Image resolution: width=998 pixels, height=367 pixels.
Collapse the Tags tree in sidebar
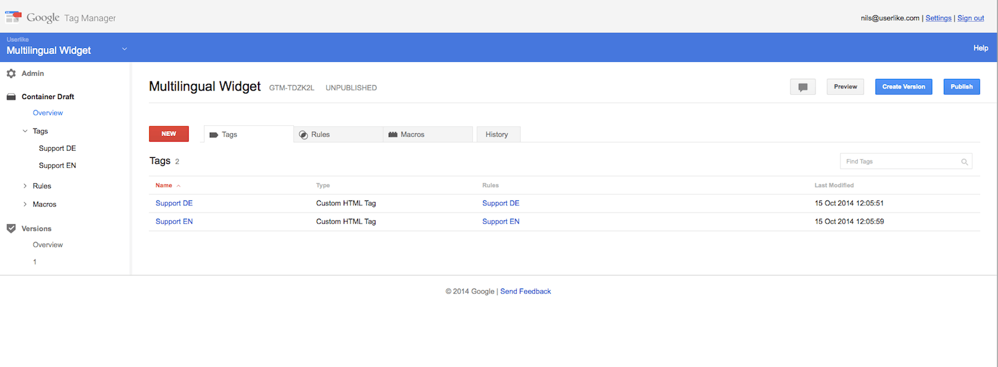(25, 131)
